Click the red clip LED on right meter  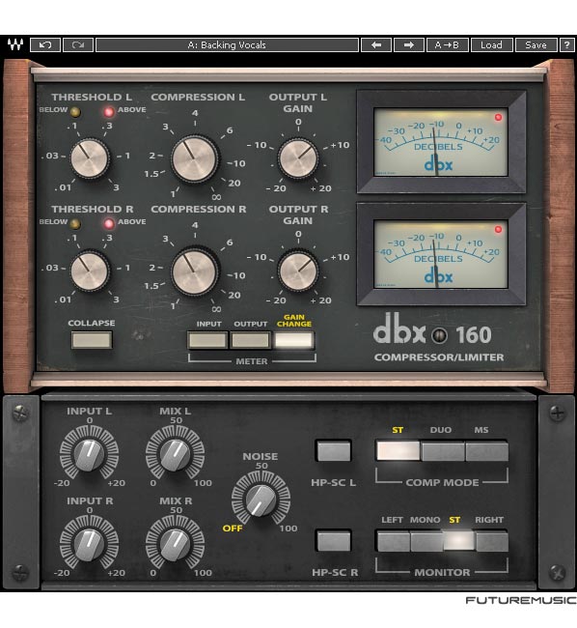coord(498,230)
